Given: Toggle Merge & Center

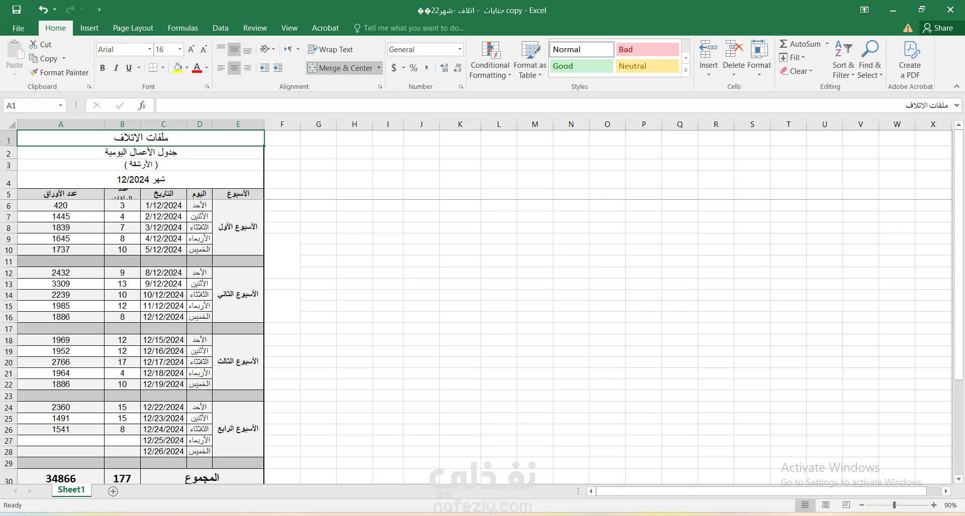Looking at the screenshot, I should click(340, 68).
